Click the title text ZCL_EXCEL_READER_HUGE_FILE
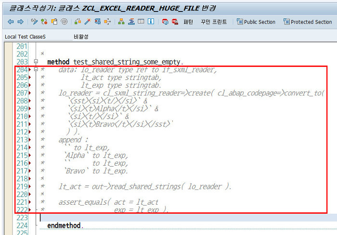Image resolution: width=337 pixels, height=235 pixels. [141, 8]
